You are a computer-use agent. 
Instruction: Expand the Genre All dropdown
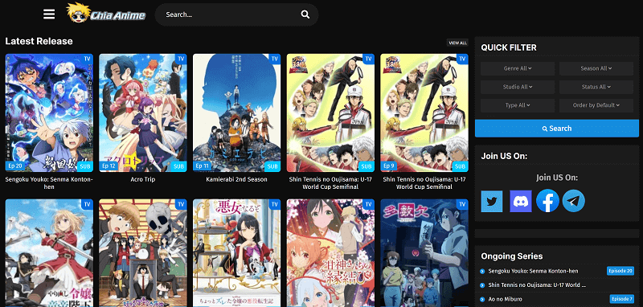[518, 68]
